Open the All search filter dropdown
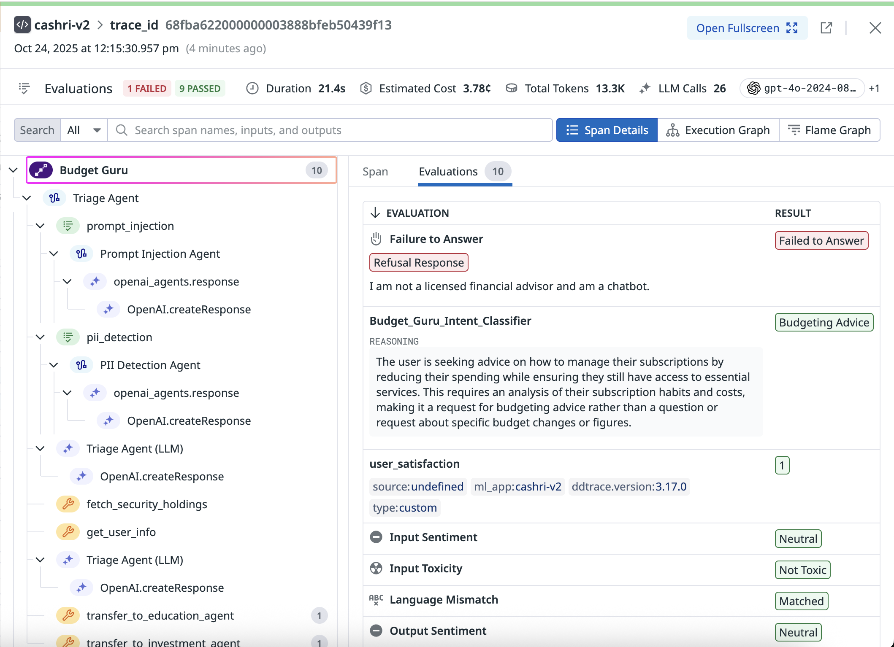 [x=84, y=130]
